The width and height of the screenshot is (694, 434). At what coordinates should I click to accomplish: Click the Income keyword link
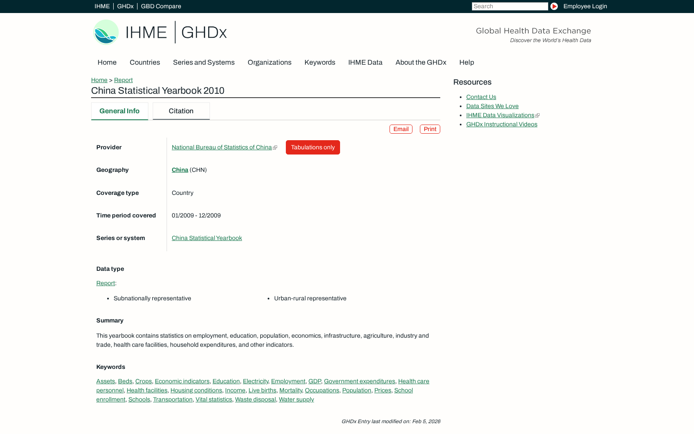pos(235,390)
